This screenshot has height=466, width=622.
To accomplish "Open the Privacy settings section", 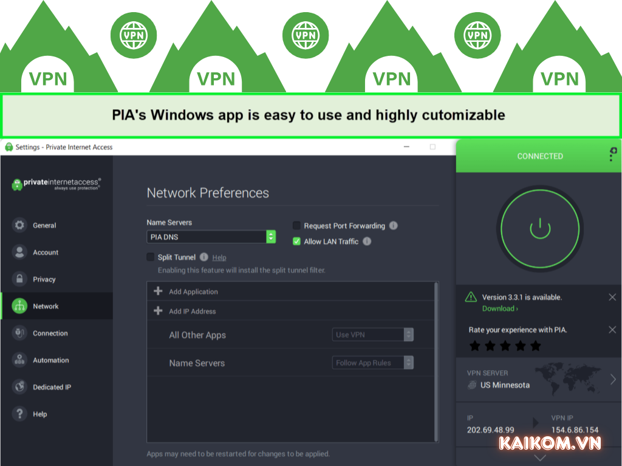I will click(20, 279).
